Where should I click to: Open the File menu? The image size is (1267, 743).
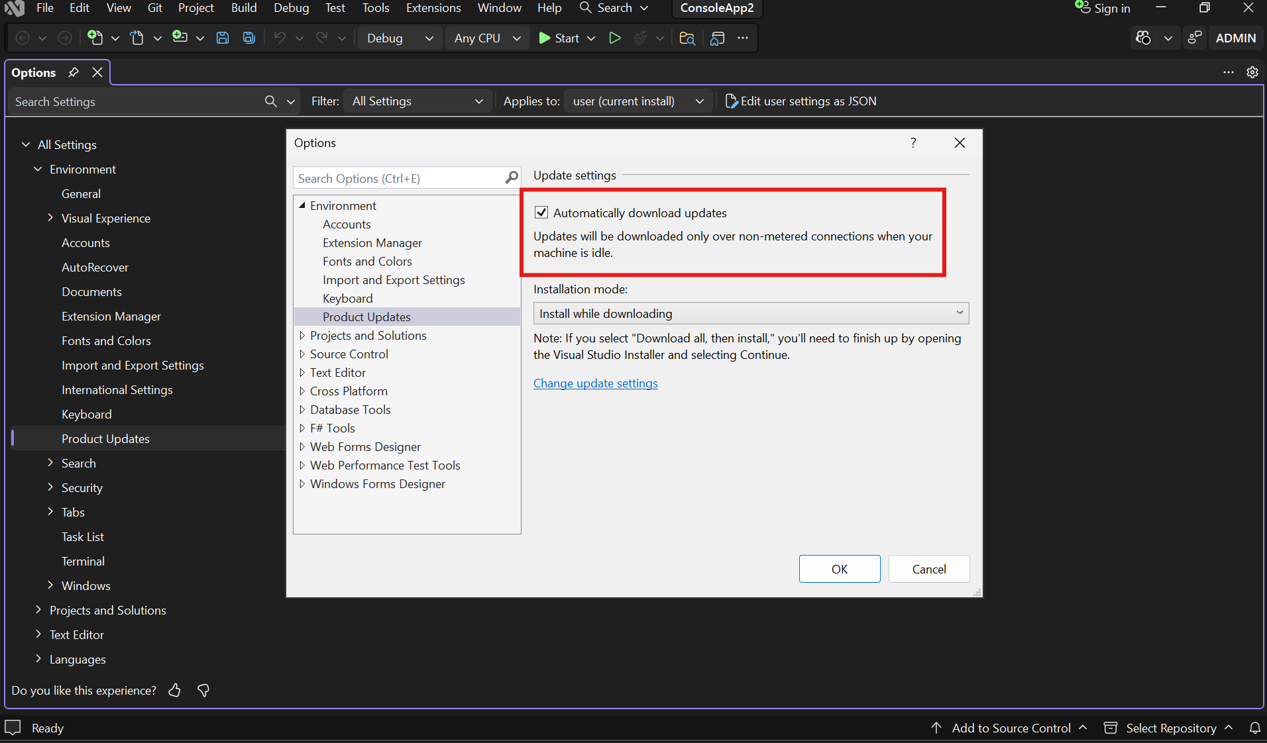45,8
